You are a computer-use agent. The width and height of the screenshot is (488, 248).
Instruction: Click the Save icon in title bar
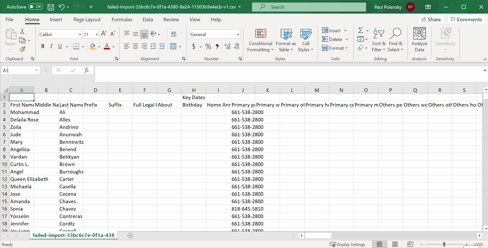tap(51, 7)
